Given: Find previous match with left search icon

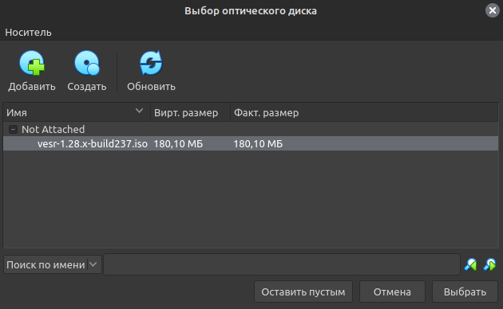Looking at the screenshot, I should pyautogui.click(x=470, y=264).
